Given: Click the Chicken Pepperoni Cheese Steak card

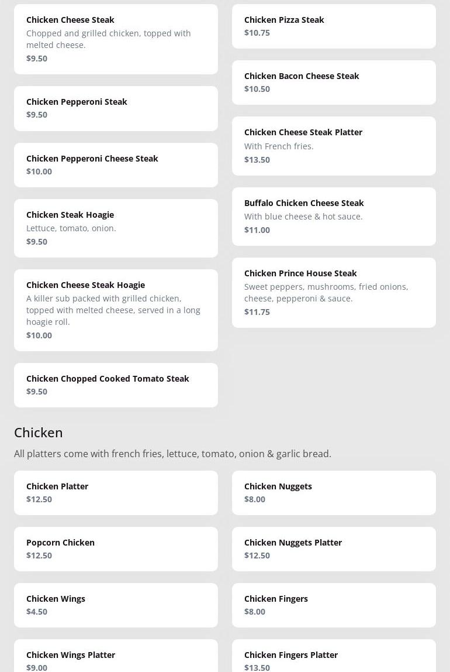Looking at the screenshot, I should (116, 165).
